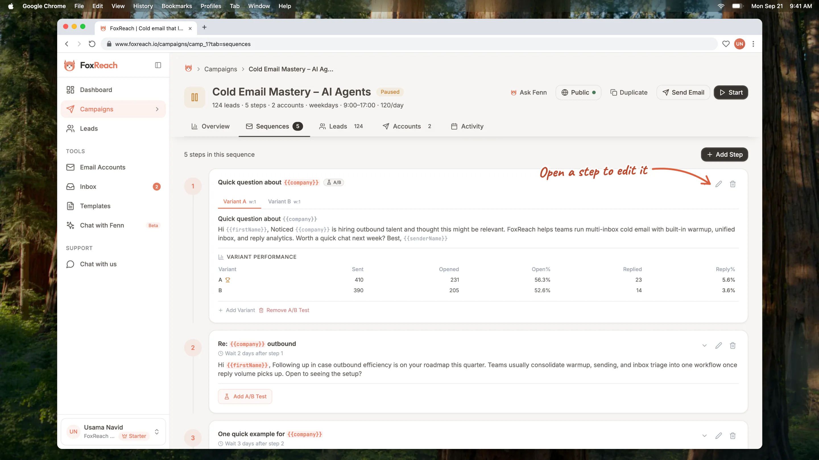Open the Leads tab with 124 leads
Image resolution: width=819 pixels, height=460 pixels.
[341, 126]
